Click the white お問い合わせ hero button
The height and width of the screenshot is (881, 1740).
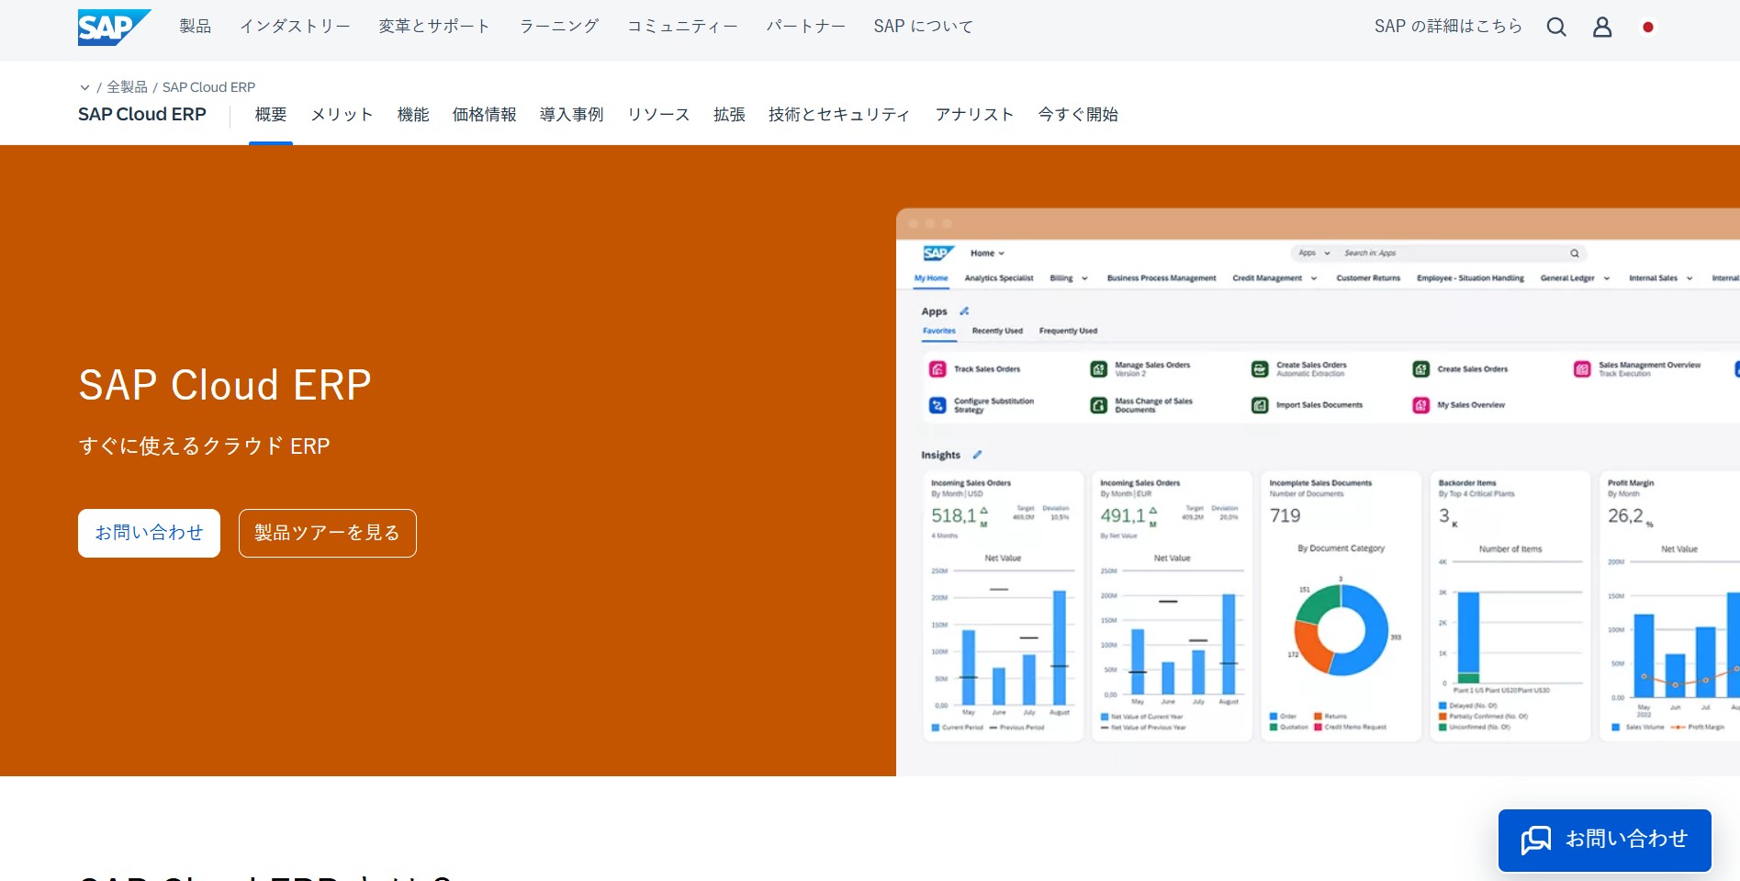(x=149, y=533)
